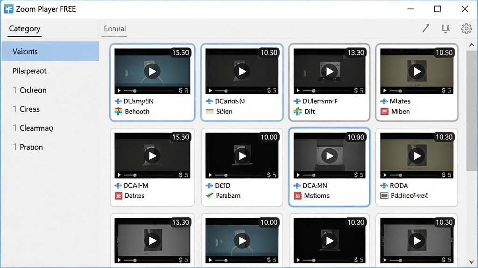Viewport: 478px width, 268px height.
Task: Play the DCanab N video thumbnail
Action: point(242,71)
